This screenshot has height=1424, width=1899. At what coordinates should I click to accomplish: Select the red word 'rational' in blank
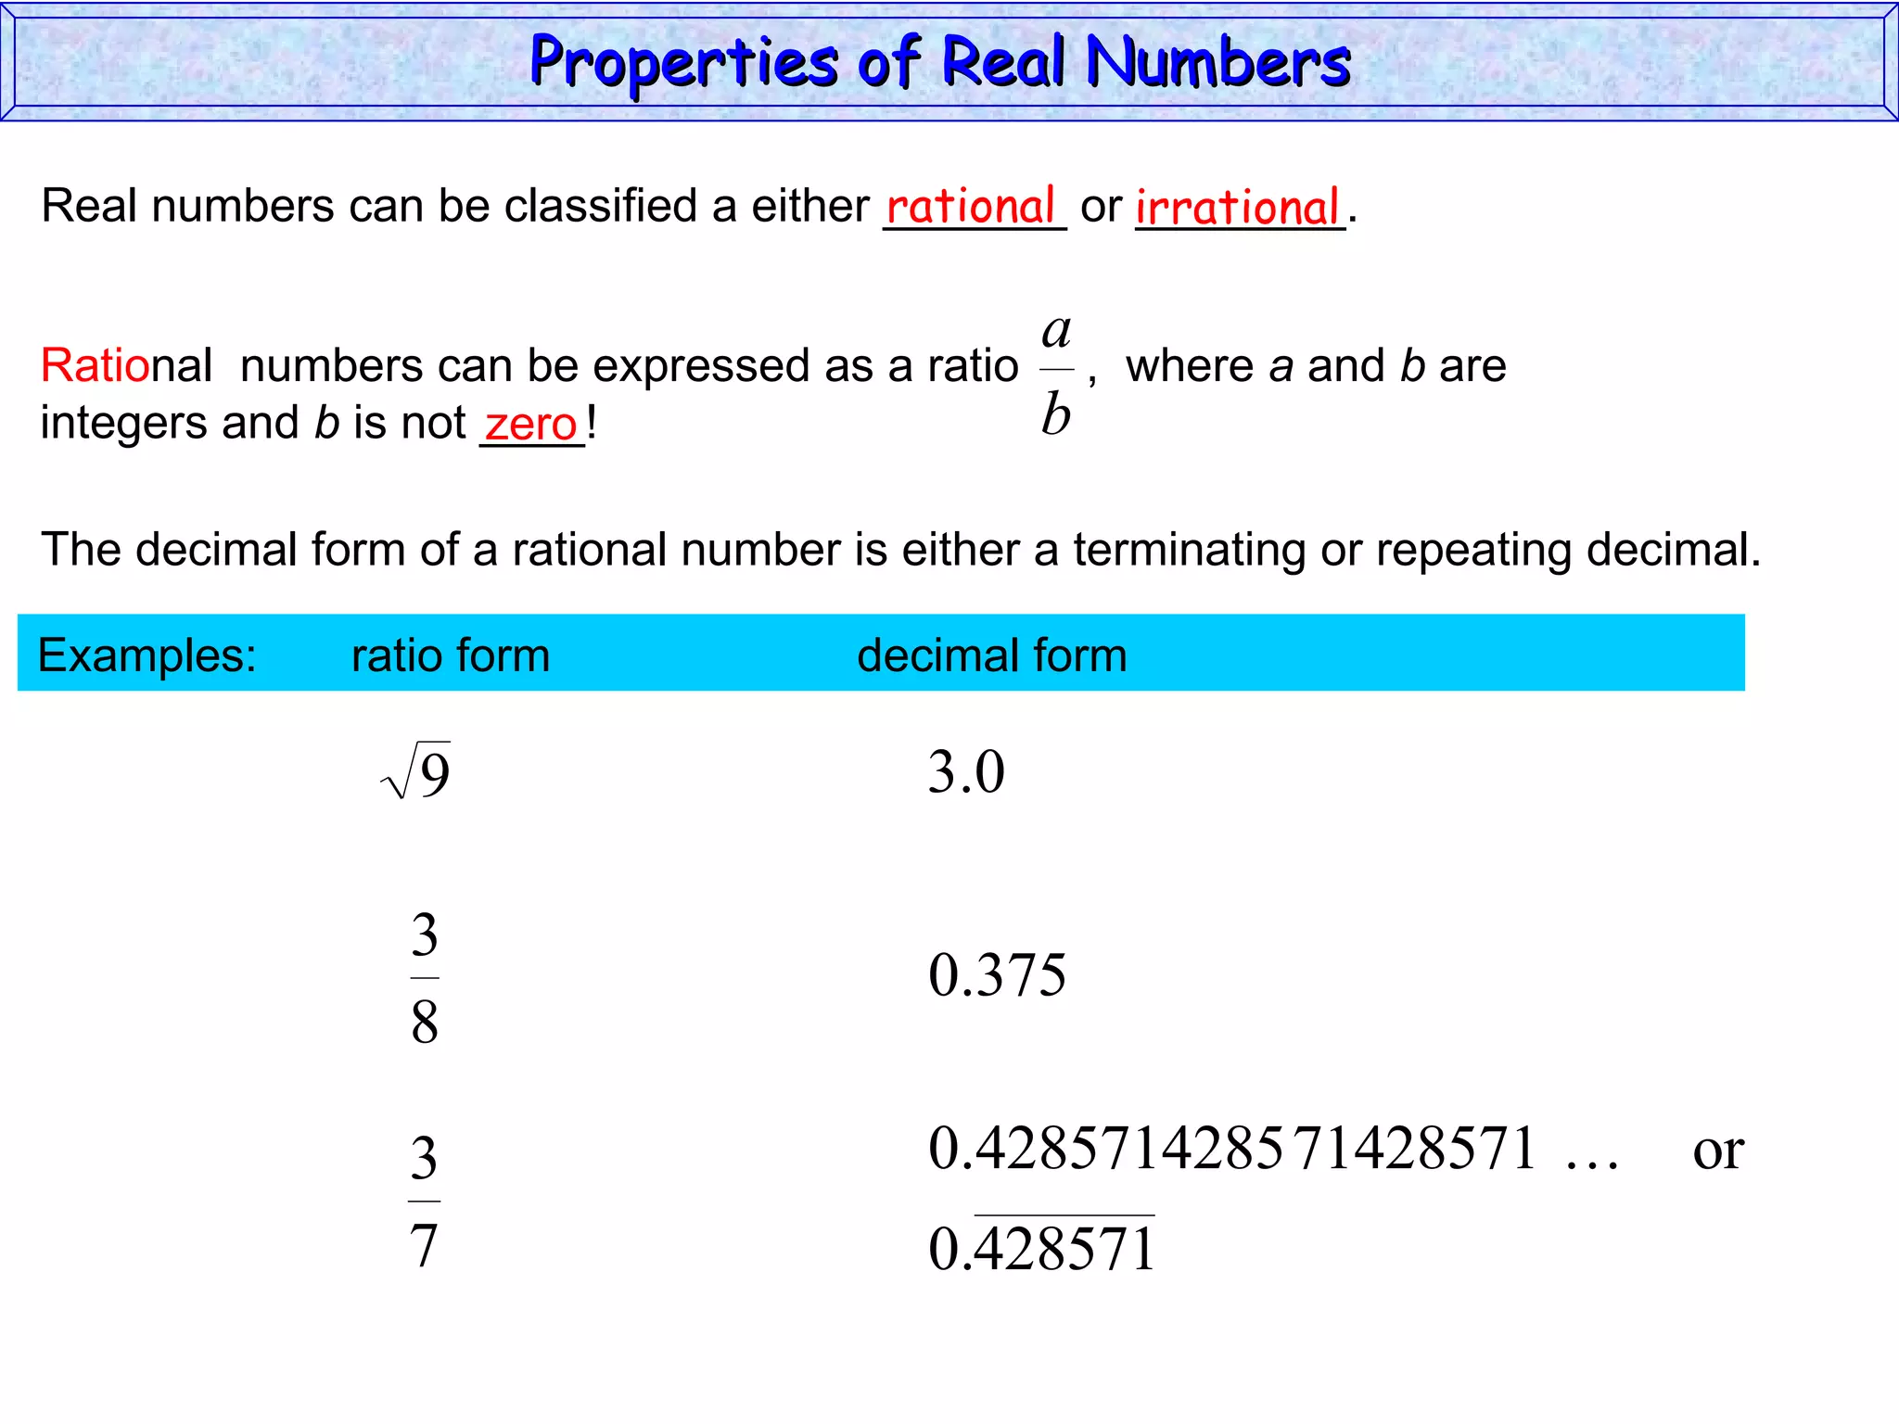coord(971,205)
